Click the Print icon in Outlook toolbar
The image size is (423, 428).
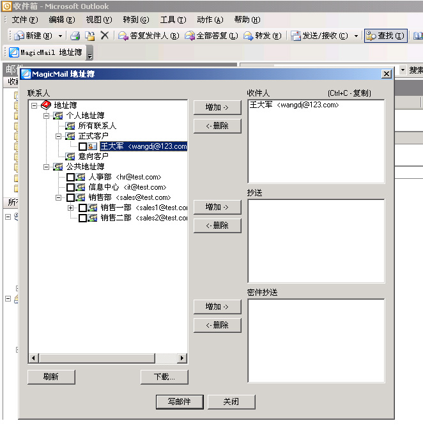point(75,36)
